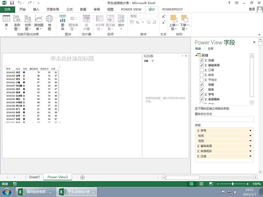This screenshot has height=197, width=263.
Task: Check the 口语 field checkbox
Action: click(202, 70)
